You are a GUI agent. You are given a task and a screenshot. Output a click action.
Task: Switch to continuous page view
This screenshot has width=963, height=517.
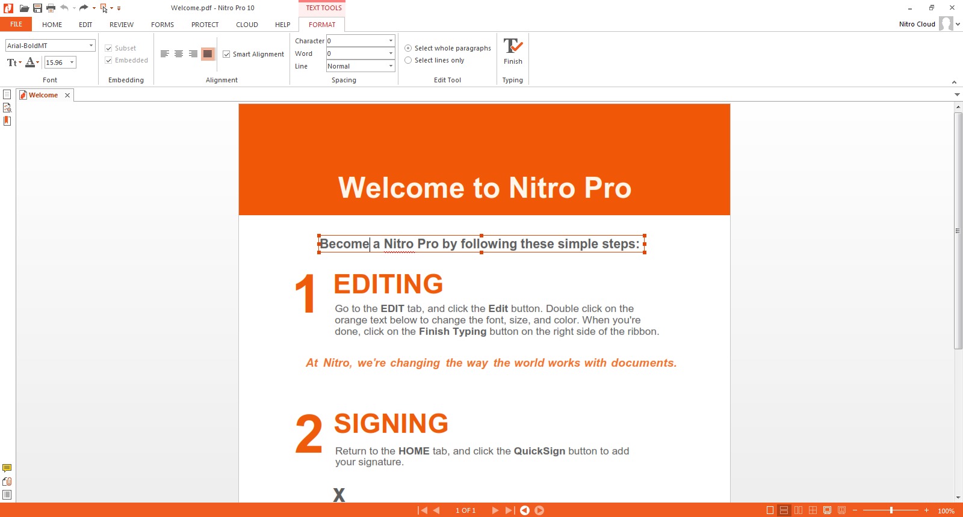point(784,510)
